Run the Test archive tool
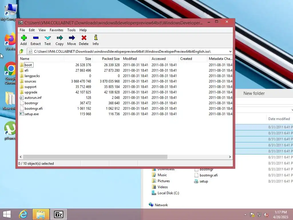This screenshot has height=220, width=293. [48, 38]
